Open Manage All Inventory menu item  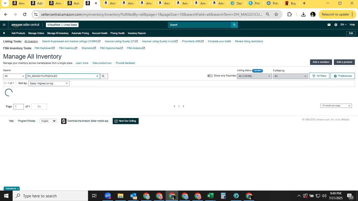click(x=58, y=33)
